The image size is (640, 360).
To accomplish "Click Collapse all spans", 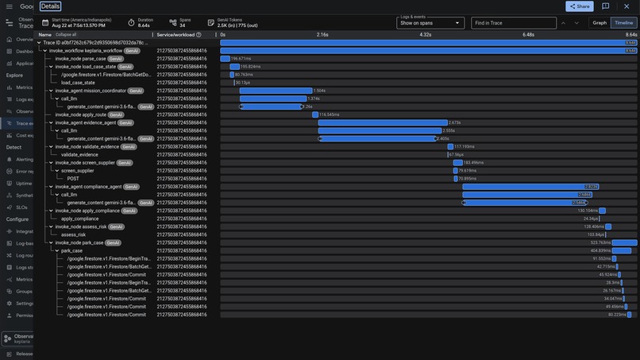I will pos(66,35).
